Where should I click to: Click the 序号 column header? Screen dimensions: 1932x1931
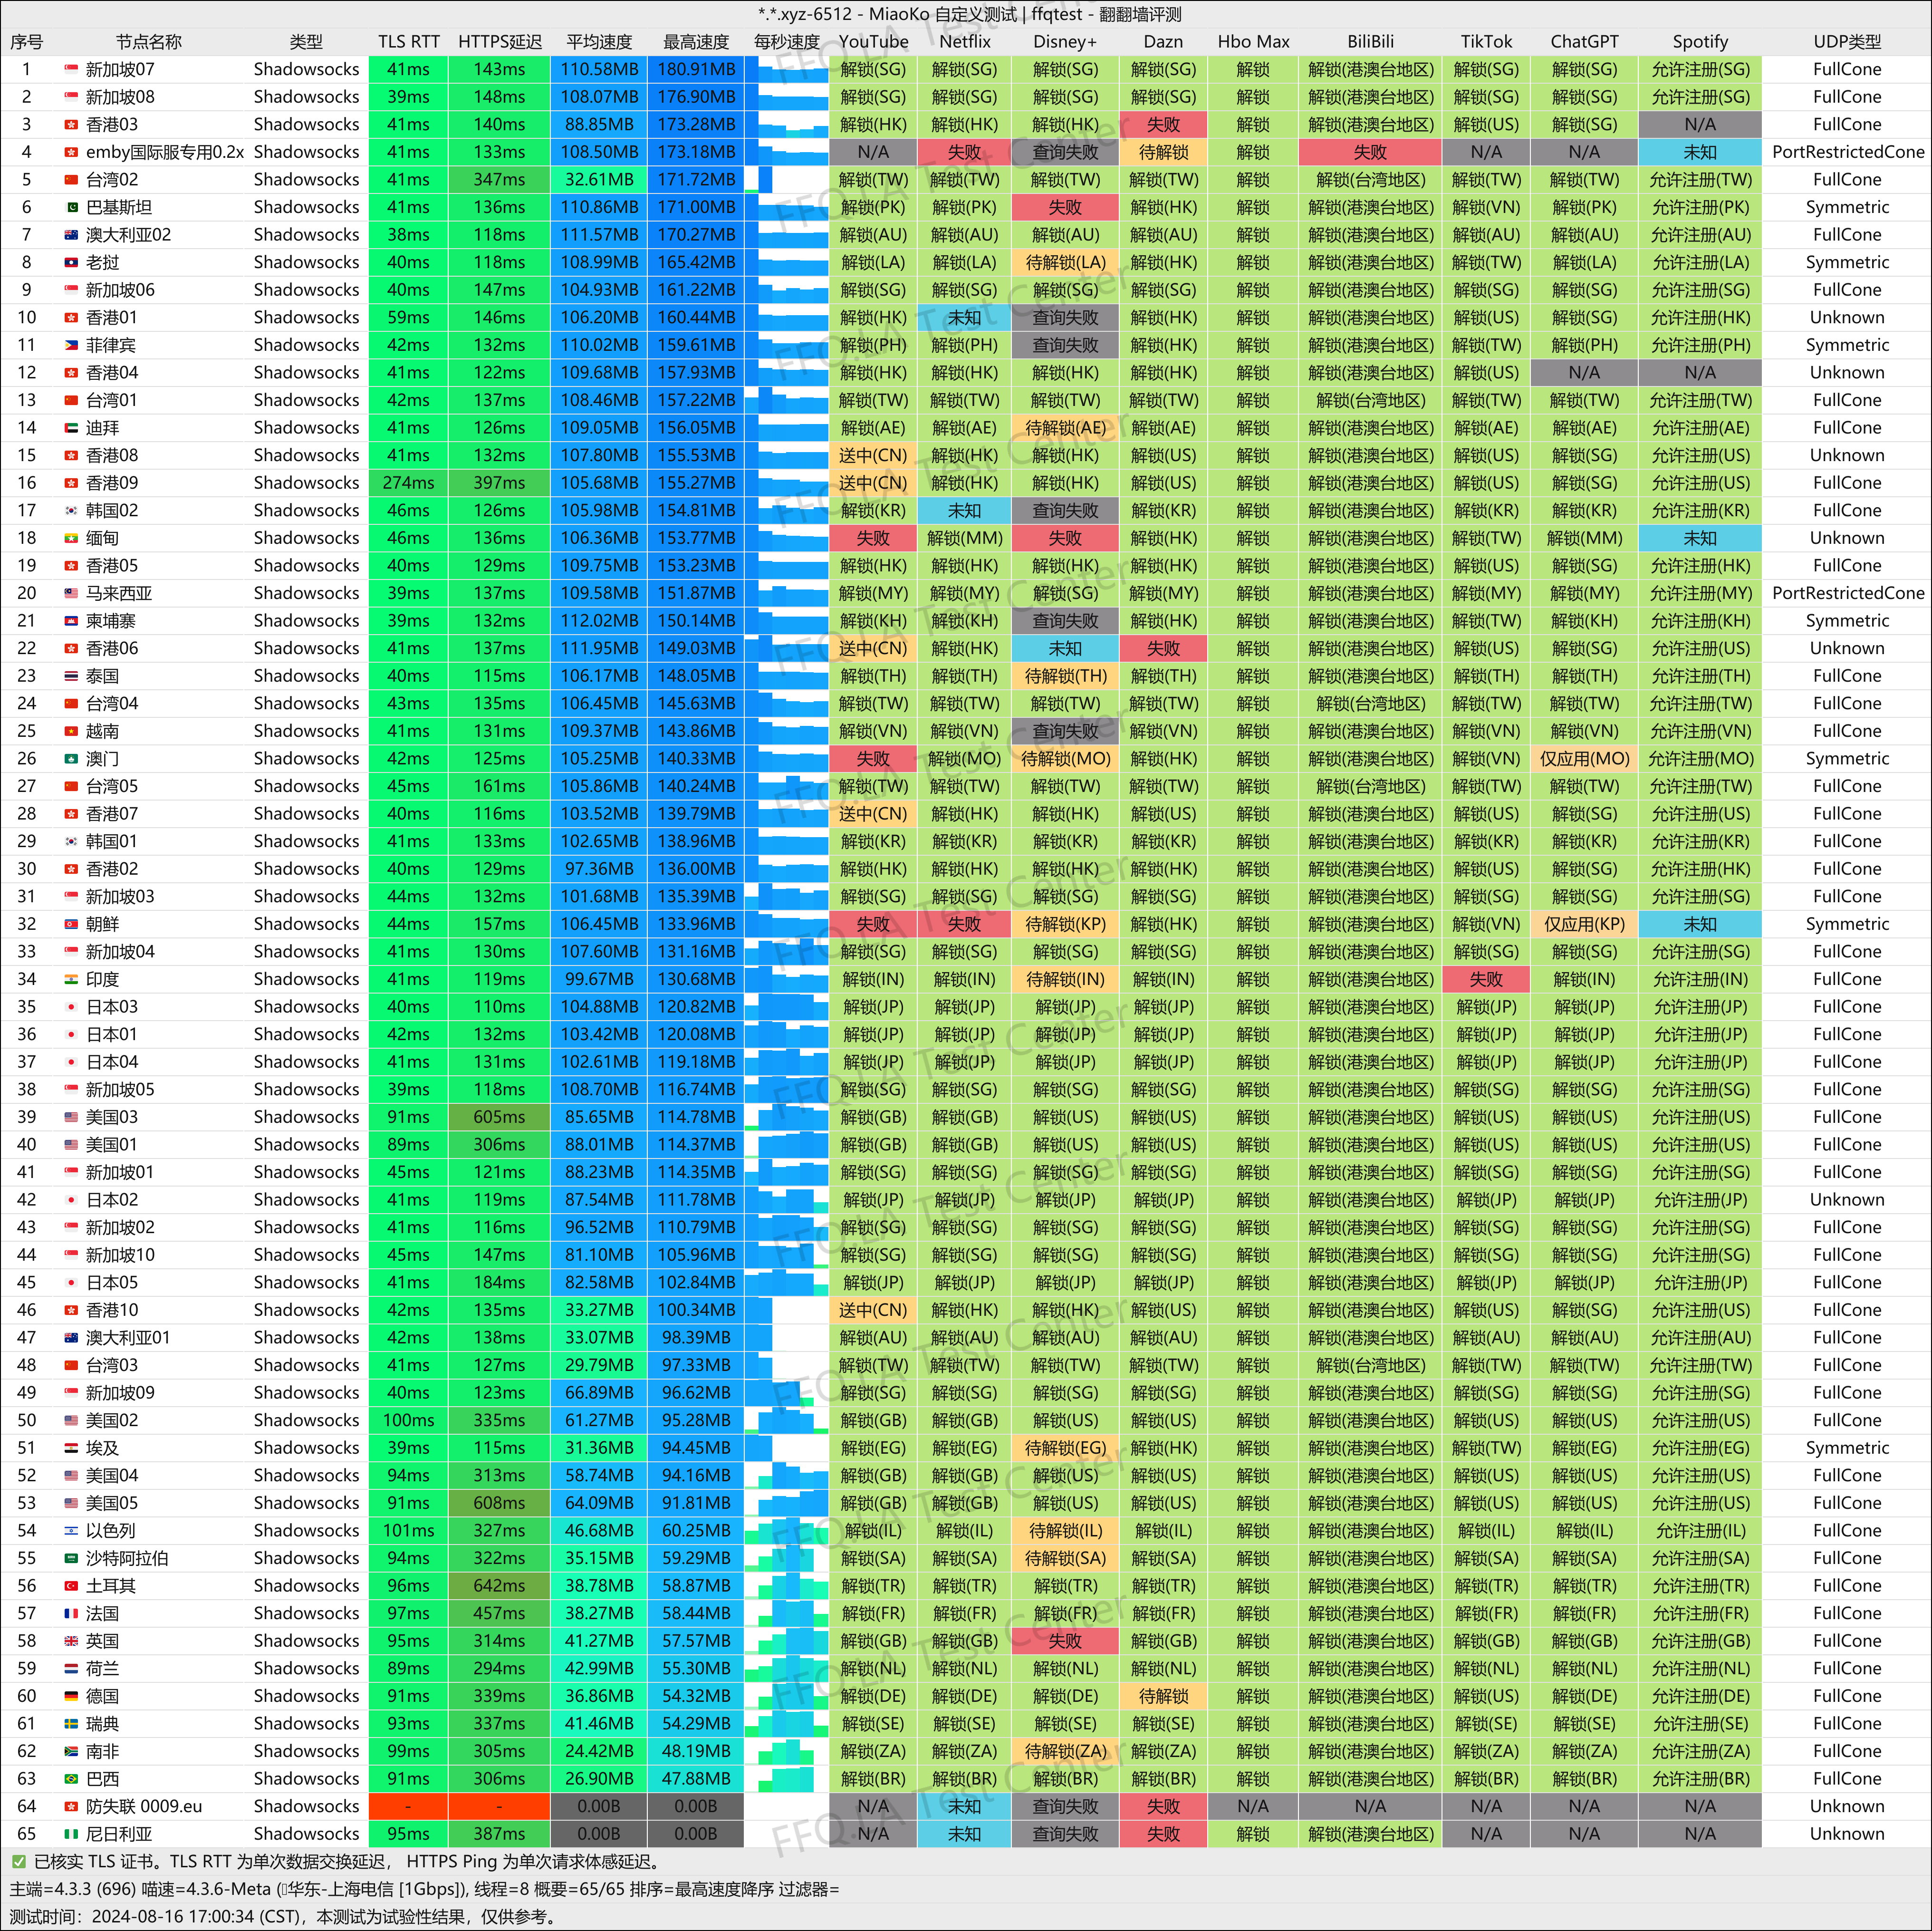pos(27,42)
